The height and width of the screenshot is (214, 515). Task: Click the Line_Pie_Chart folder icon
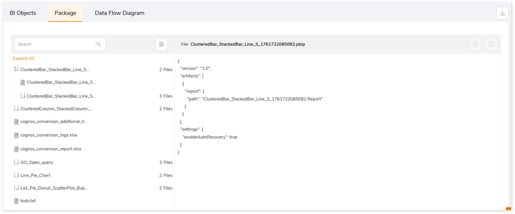tap(16, 175)
